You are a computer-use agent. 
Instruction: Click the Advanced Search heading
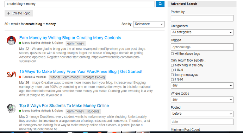pyautogui.click(x=183, y=4)
